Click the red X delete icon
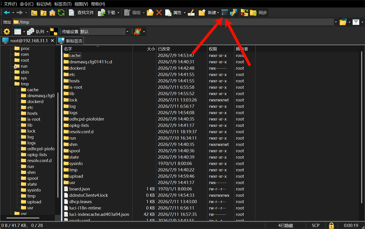 (x=159, y=13)
